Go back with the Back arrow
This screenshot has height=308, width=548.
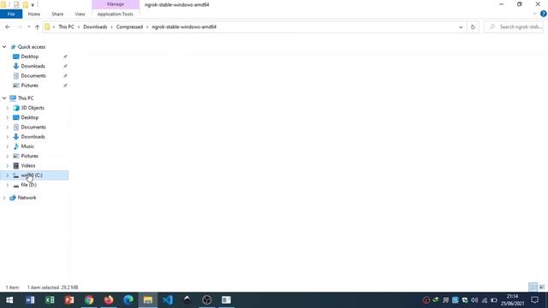[x=8, y=27]
